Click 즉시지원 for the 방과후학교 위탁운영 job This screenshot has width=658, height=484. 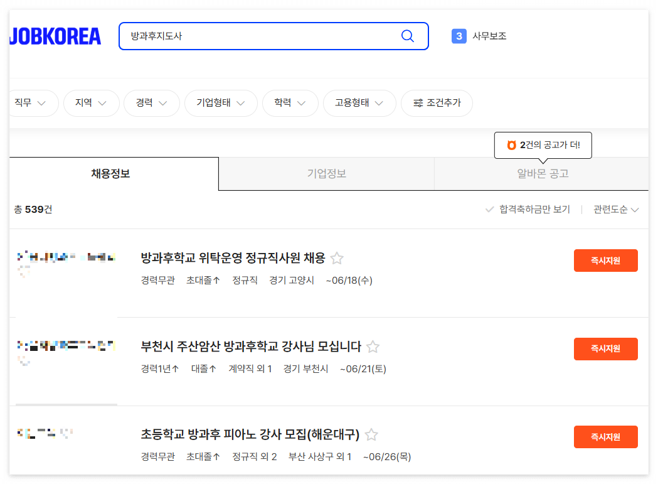605,260
